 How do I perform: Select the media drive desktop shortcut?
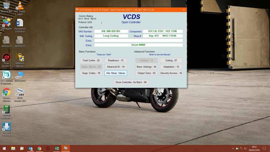pyautogui.click(x=20, y=76)
